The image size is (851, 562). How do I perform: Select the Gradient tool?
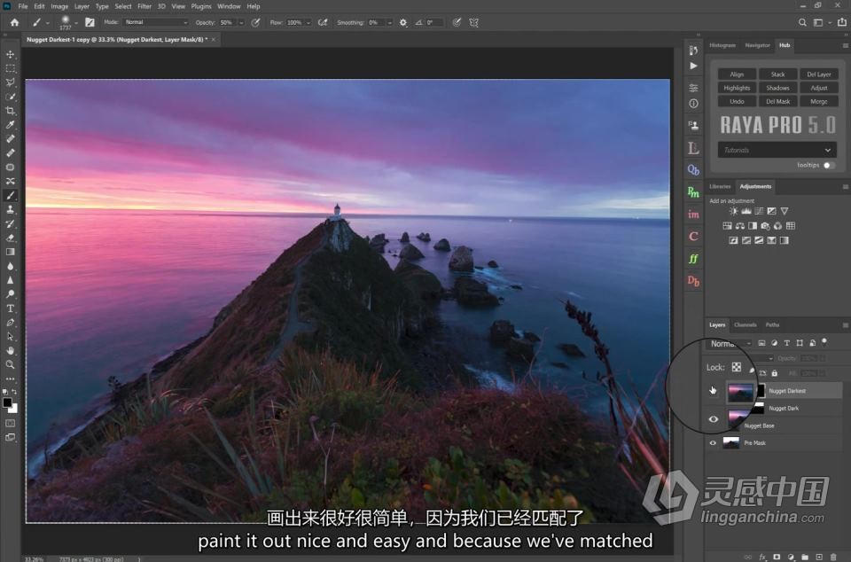pos(11,252)
